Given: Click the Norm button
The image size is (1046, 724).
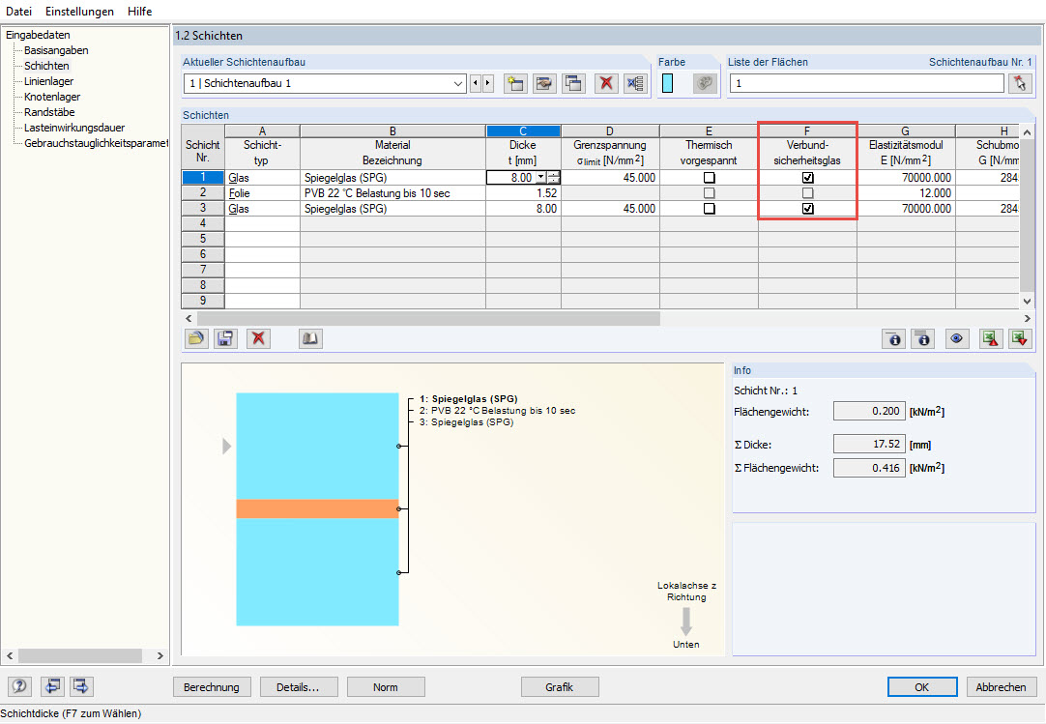Looking at the screenshot, I should click(386, 686).
